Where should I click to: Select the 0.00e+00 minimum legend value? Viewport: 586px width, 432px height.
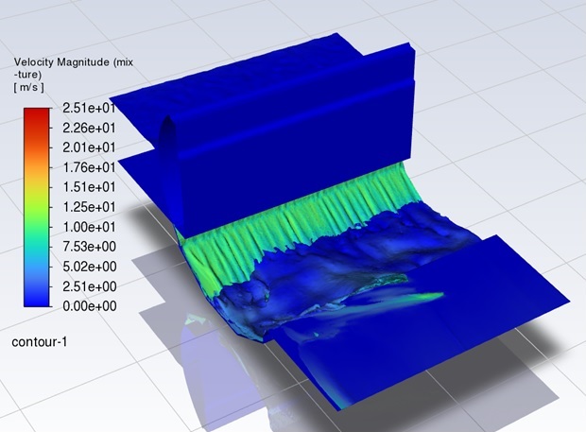90,306
